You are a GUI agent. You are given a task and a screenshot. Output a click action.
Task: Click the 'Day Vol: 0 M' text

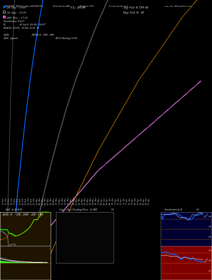133,13
